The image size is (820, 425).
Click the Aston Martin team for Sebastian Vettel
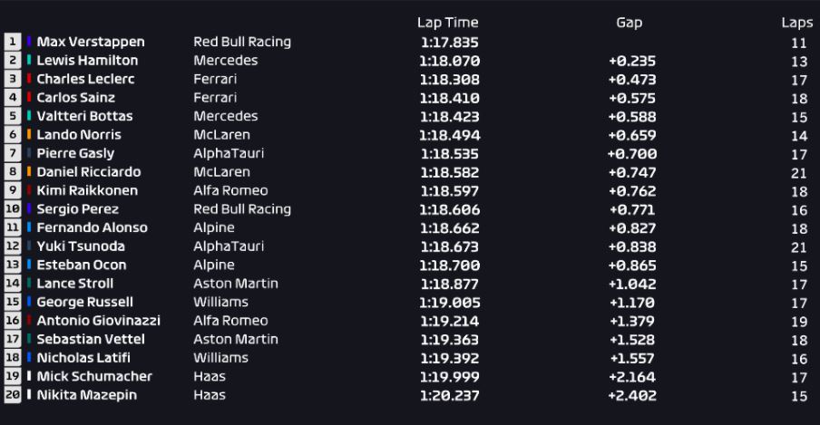click(236, 339)
